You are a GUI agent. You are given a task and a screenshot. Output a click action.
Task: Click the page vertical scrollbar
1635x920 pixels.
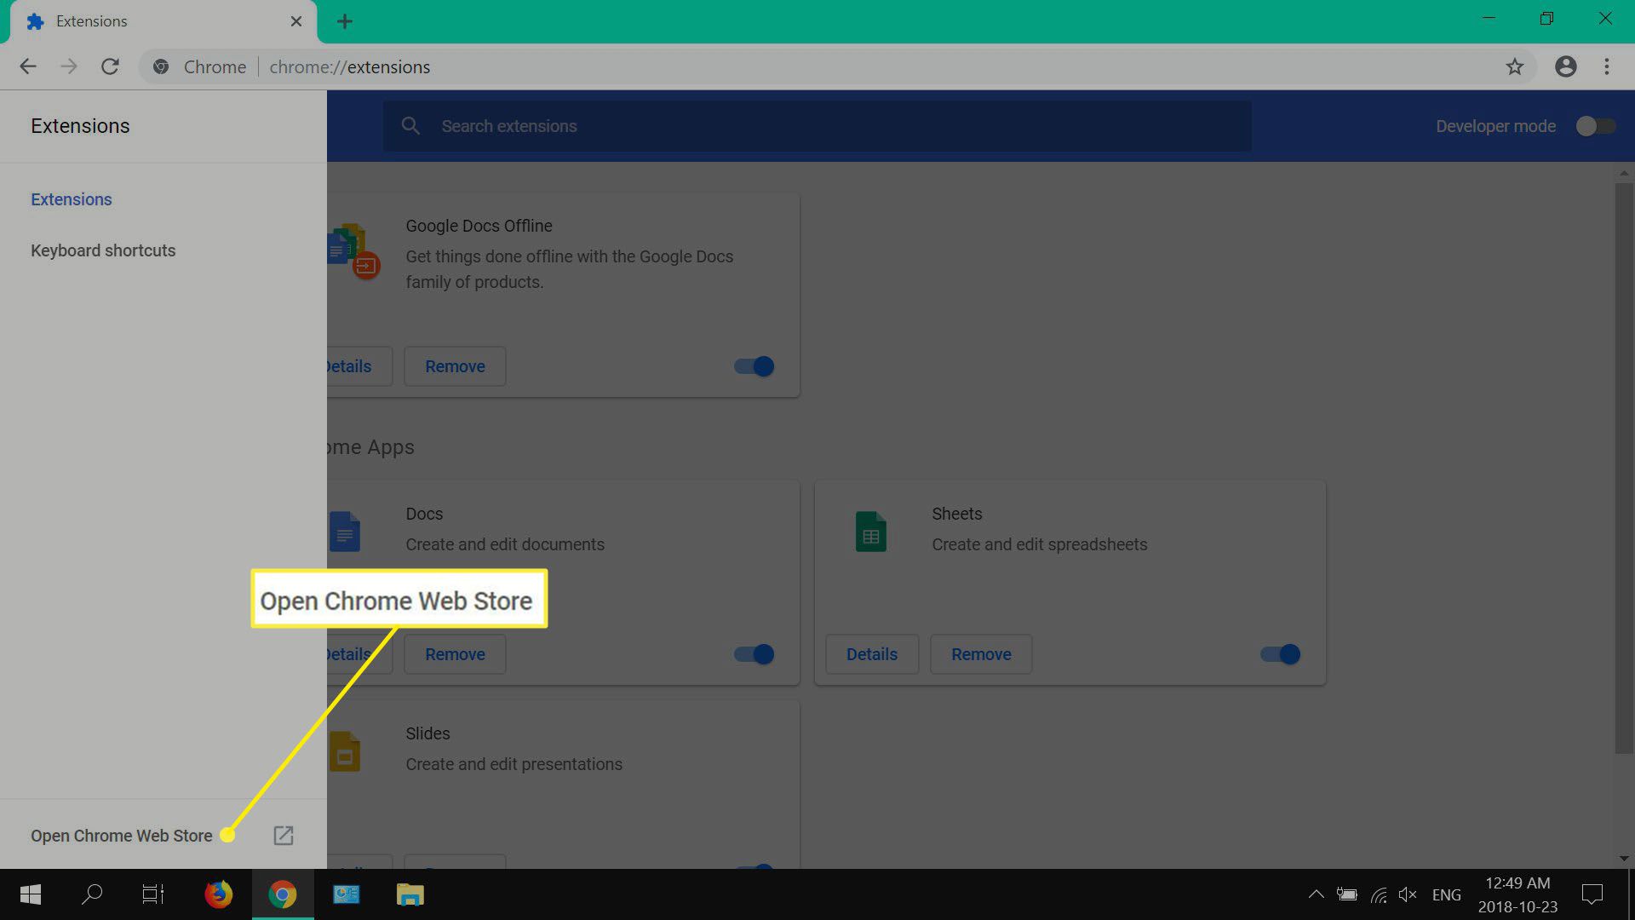tap(1624, 469)
